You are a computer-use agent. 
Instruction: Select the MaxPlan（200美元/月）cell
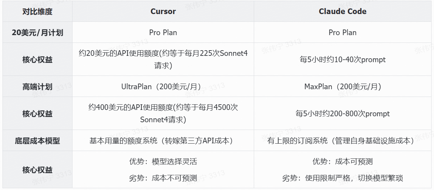click(x=342, y=87)
